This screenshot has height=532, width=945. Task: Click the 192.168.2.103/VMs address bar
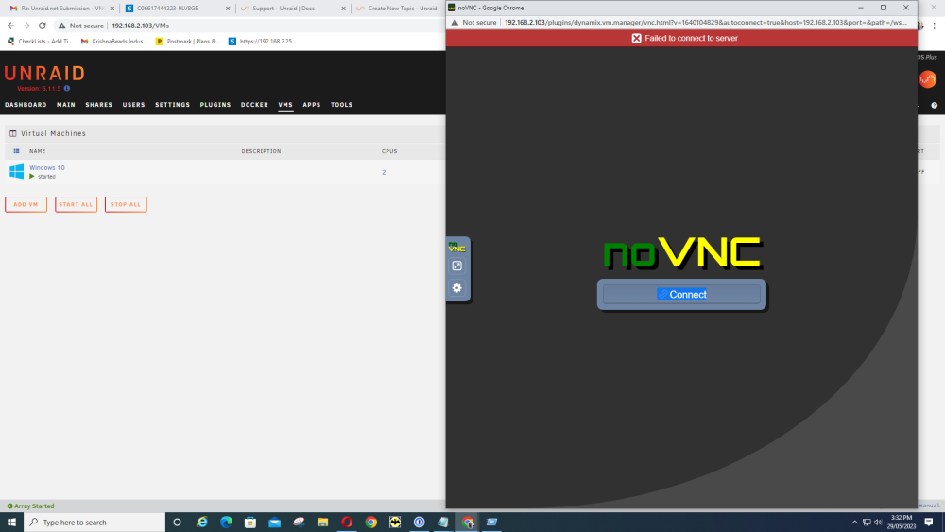point(141,26)
